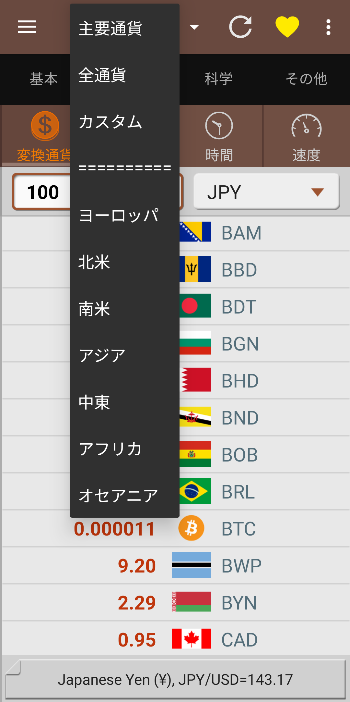Tap the Bitcoin BTC icon
This screenshot has width=350, height=702.
point(191,528)
